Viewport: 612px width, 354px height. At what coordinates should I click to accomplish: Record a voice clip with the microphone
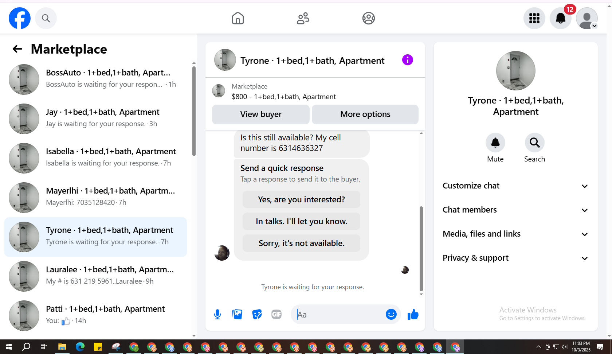pyautogui.click(x=217, y=314)
